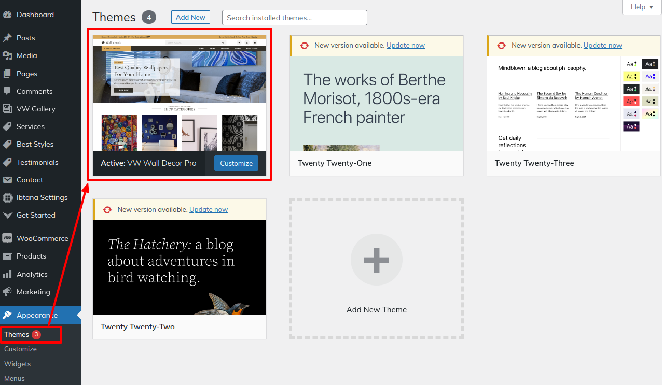Select Menus under Appearance
The width and height of the screenshot is (662, 385).
[15, 378]
